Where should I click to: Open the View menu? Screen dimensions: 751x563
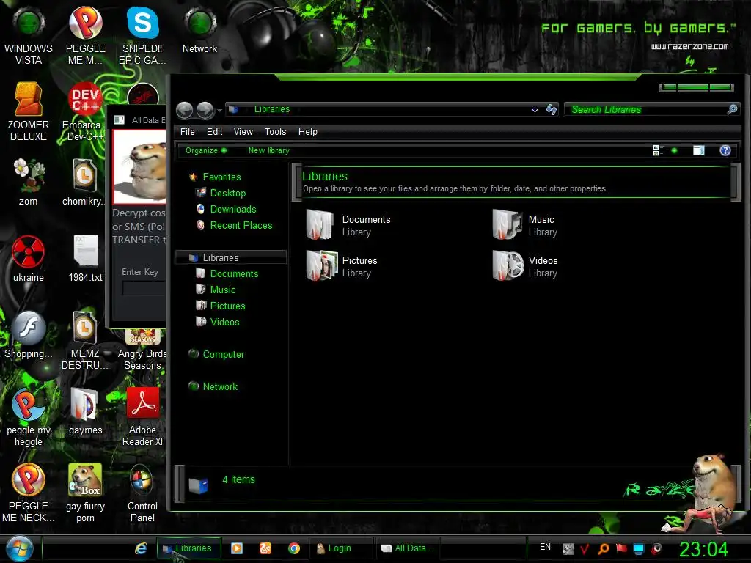coord(243,132)
